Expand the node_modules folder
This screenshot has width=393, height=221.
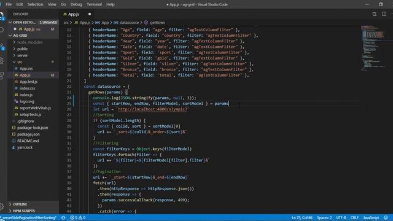(14, 42)
